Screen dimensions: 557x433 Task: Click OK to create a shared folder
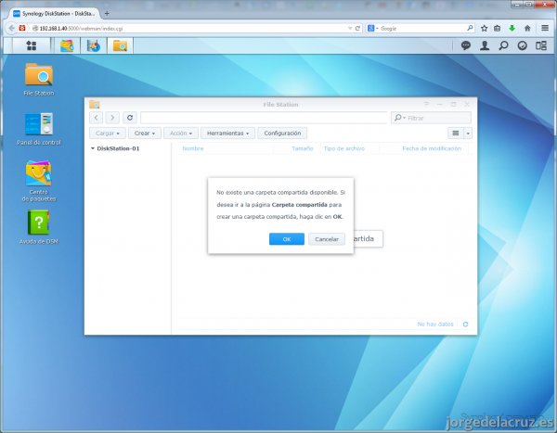287,239
